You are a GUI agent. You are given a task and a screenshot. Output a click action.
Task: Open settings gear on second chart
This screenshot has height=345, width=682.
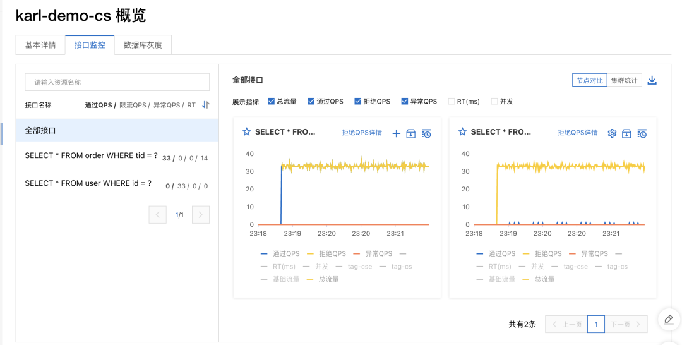(611, 133)
